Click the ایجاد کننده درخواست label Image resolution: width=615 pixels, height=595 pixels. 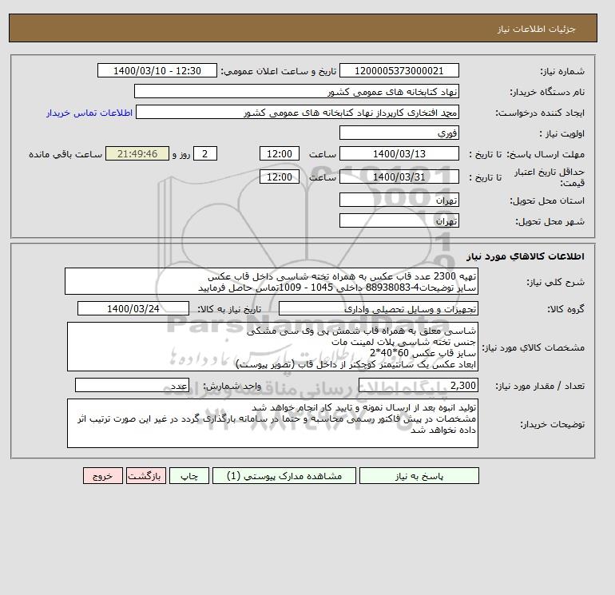pos(540,113)
